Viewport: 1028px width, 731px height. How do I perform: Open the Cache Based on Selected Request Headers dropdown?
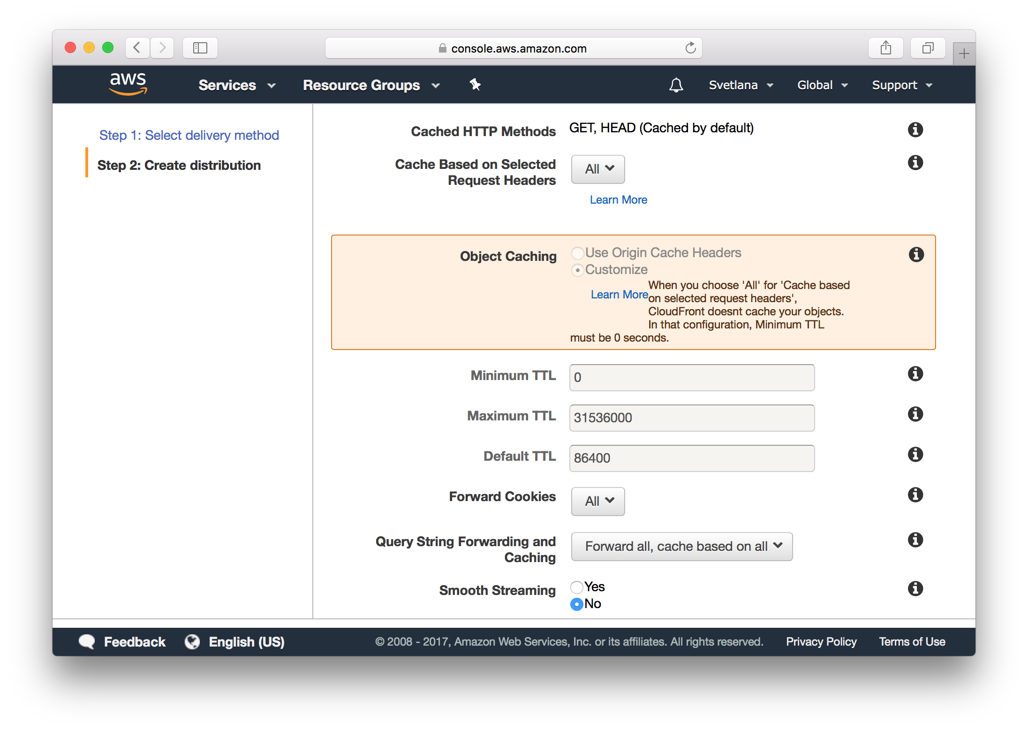click(597, 169)
